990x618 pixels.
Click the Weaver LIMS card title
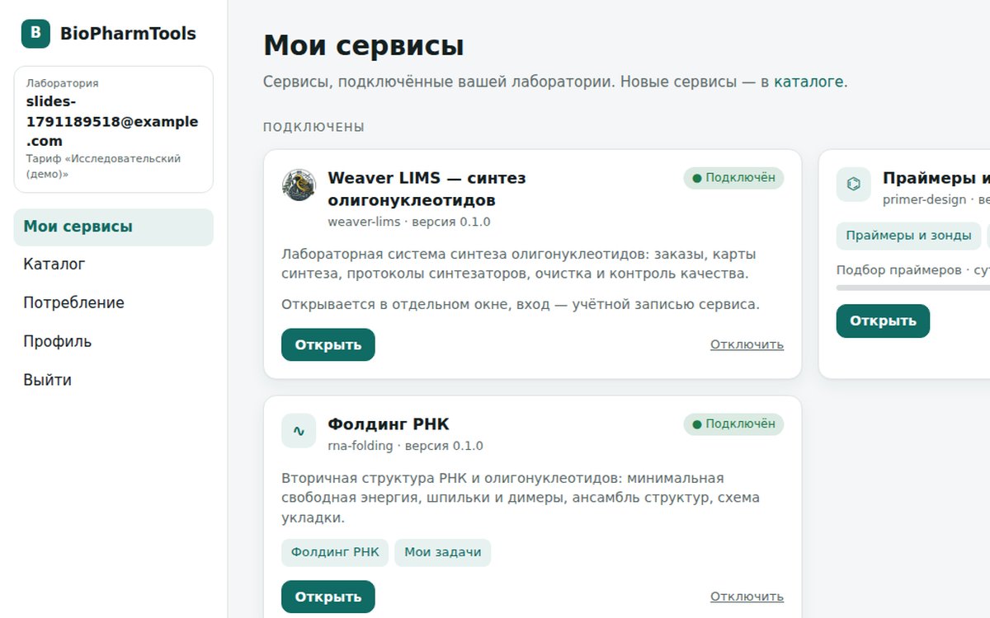click(427, 189)
